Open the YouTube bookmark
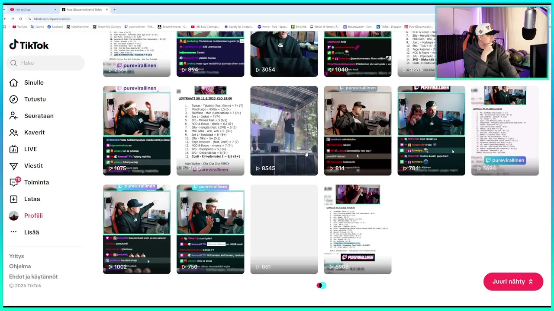The width and height of the screenshot is (554, 311). point(20,27)
